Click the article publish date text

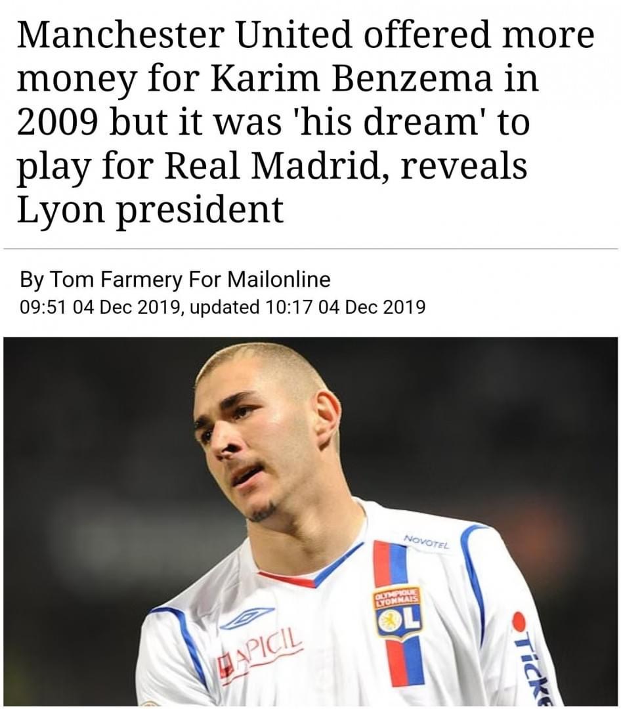(222, 307)
